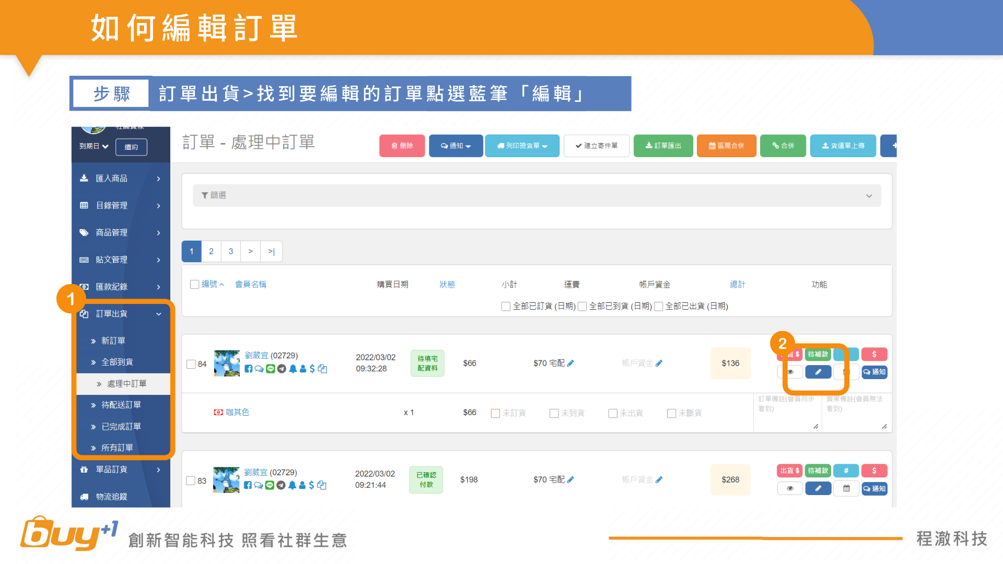Check the 未訂貨 box for 咖其色
Image resolution: width=1003 pixels, height=564 pixels.
click(495, 413)
